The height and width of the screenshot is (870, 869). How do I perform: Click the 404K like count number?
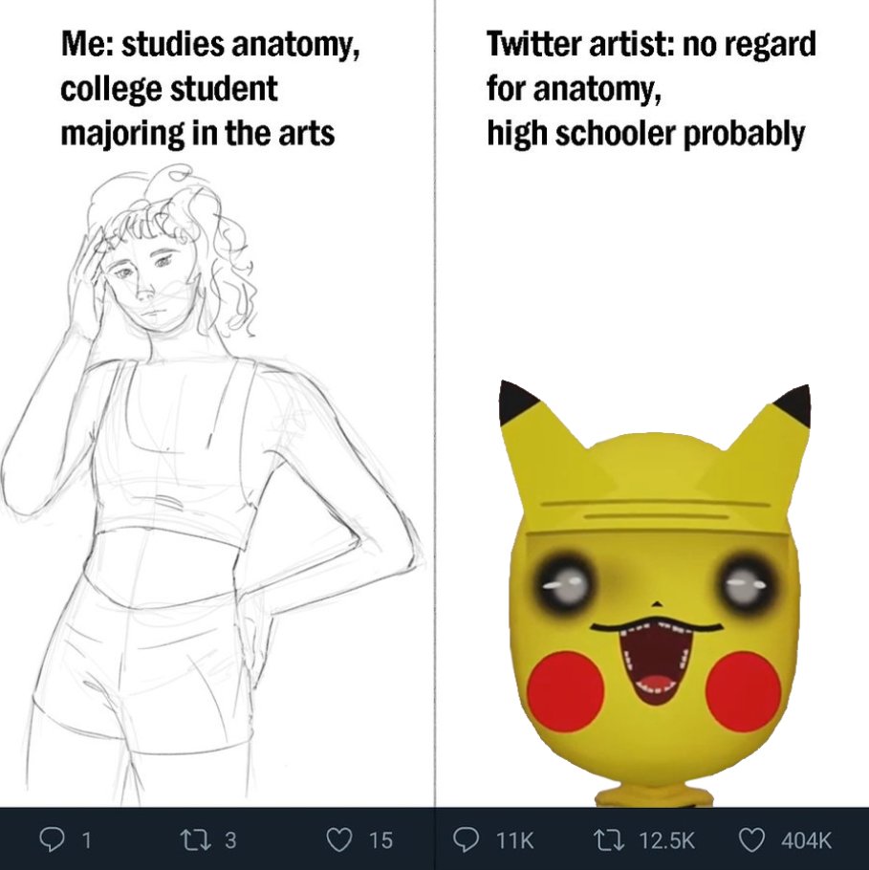806,840
